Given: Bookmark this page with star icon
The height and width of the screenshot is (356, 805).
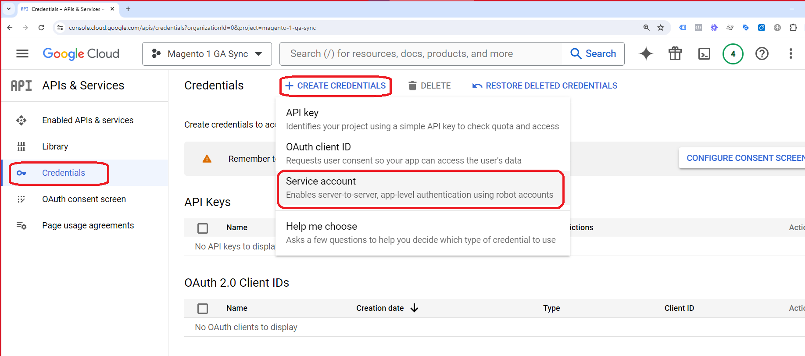Looking at the screenshot, I should point(661,28).
